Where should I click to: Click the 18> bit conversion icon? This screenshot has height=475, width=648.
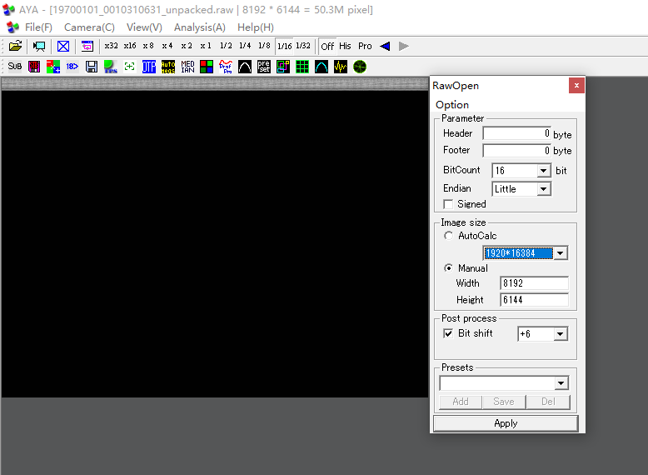[x=72, y=67]
